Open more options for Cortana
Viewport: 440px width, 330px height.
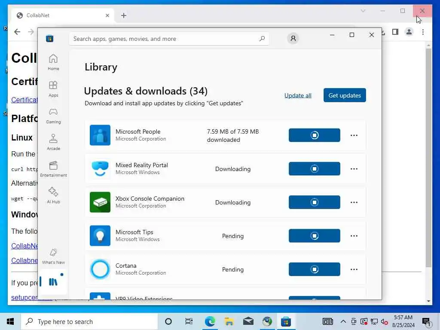click(354, 269)
